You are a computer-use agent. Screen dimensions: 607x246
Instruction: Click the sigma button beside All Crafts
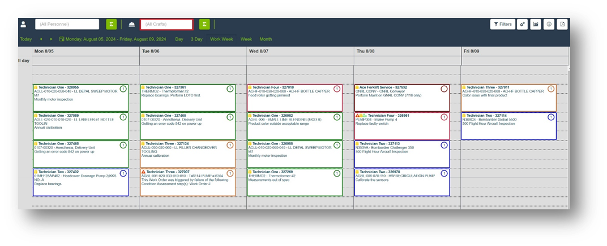point(204,24)
